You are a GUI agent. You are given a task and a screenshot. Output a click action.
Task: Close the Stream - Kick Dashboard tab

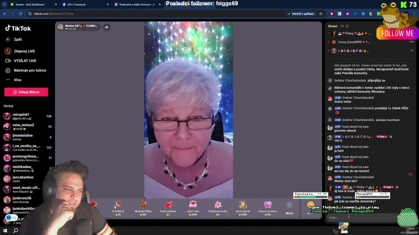56,5
